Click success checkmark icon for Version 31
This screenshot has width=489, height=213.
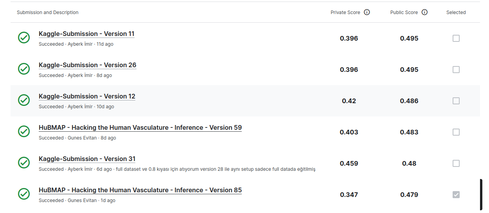coord(24,163)
